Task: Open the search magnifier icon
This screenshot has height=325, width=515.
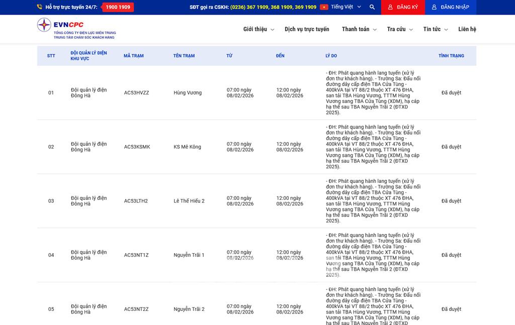Action: [x=372, y=7]
